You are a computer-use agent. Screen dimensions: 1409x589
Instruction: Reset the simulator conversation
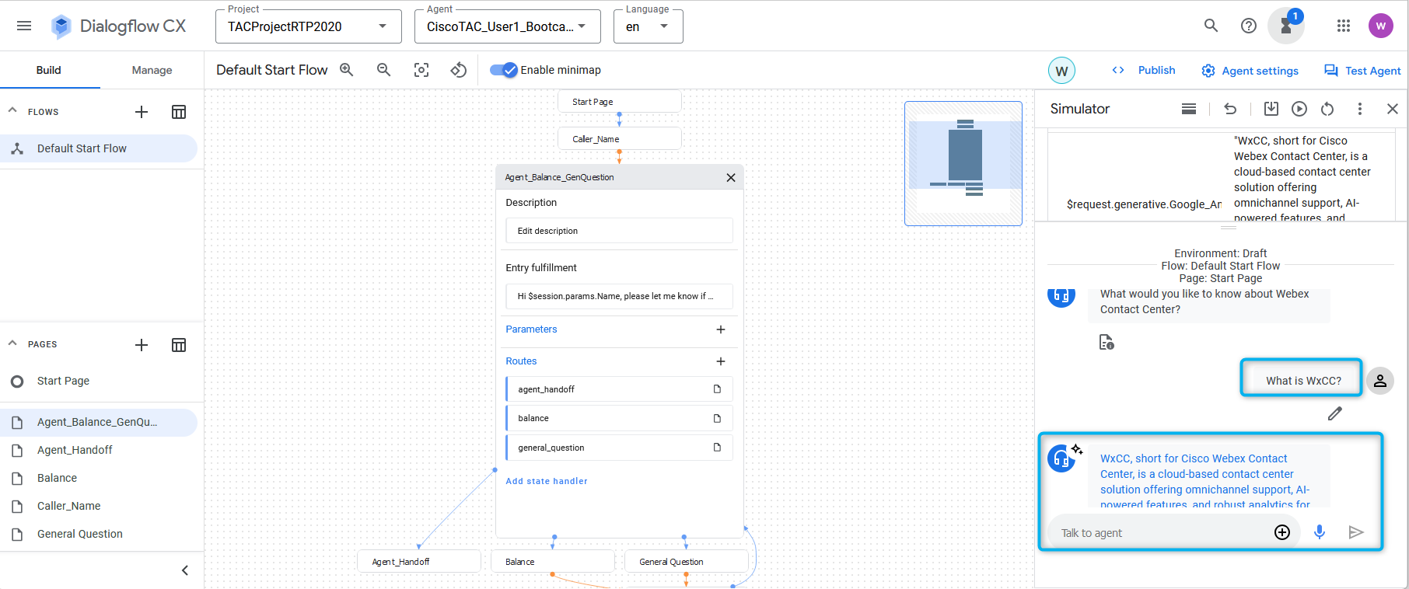click(1327, 109)
